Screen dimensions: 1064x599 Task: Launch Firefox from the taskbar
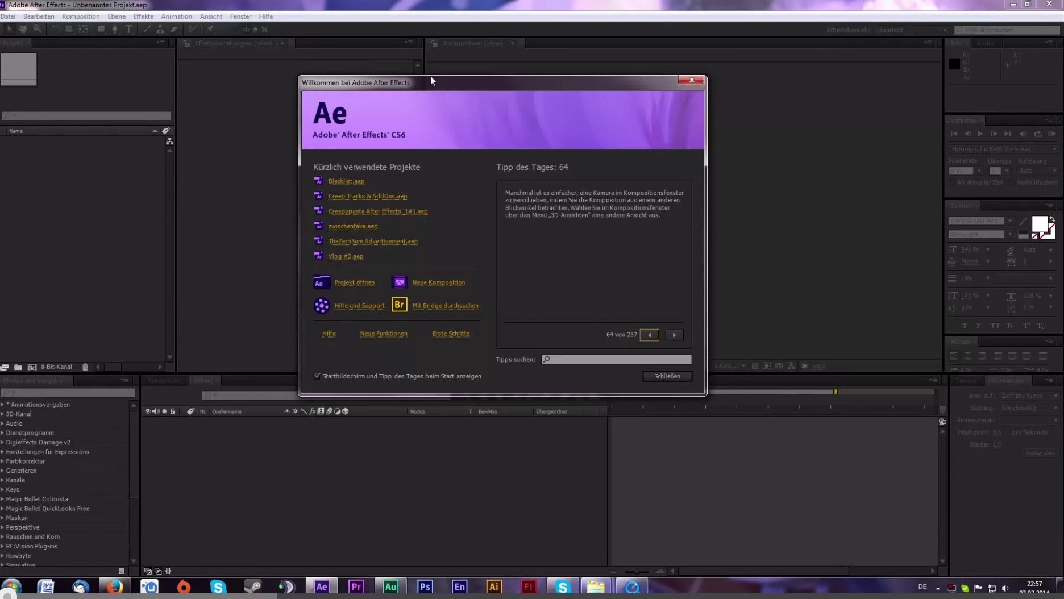tap(114, 586)
